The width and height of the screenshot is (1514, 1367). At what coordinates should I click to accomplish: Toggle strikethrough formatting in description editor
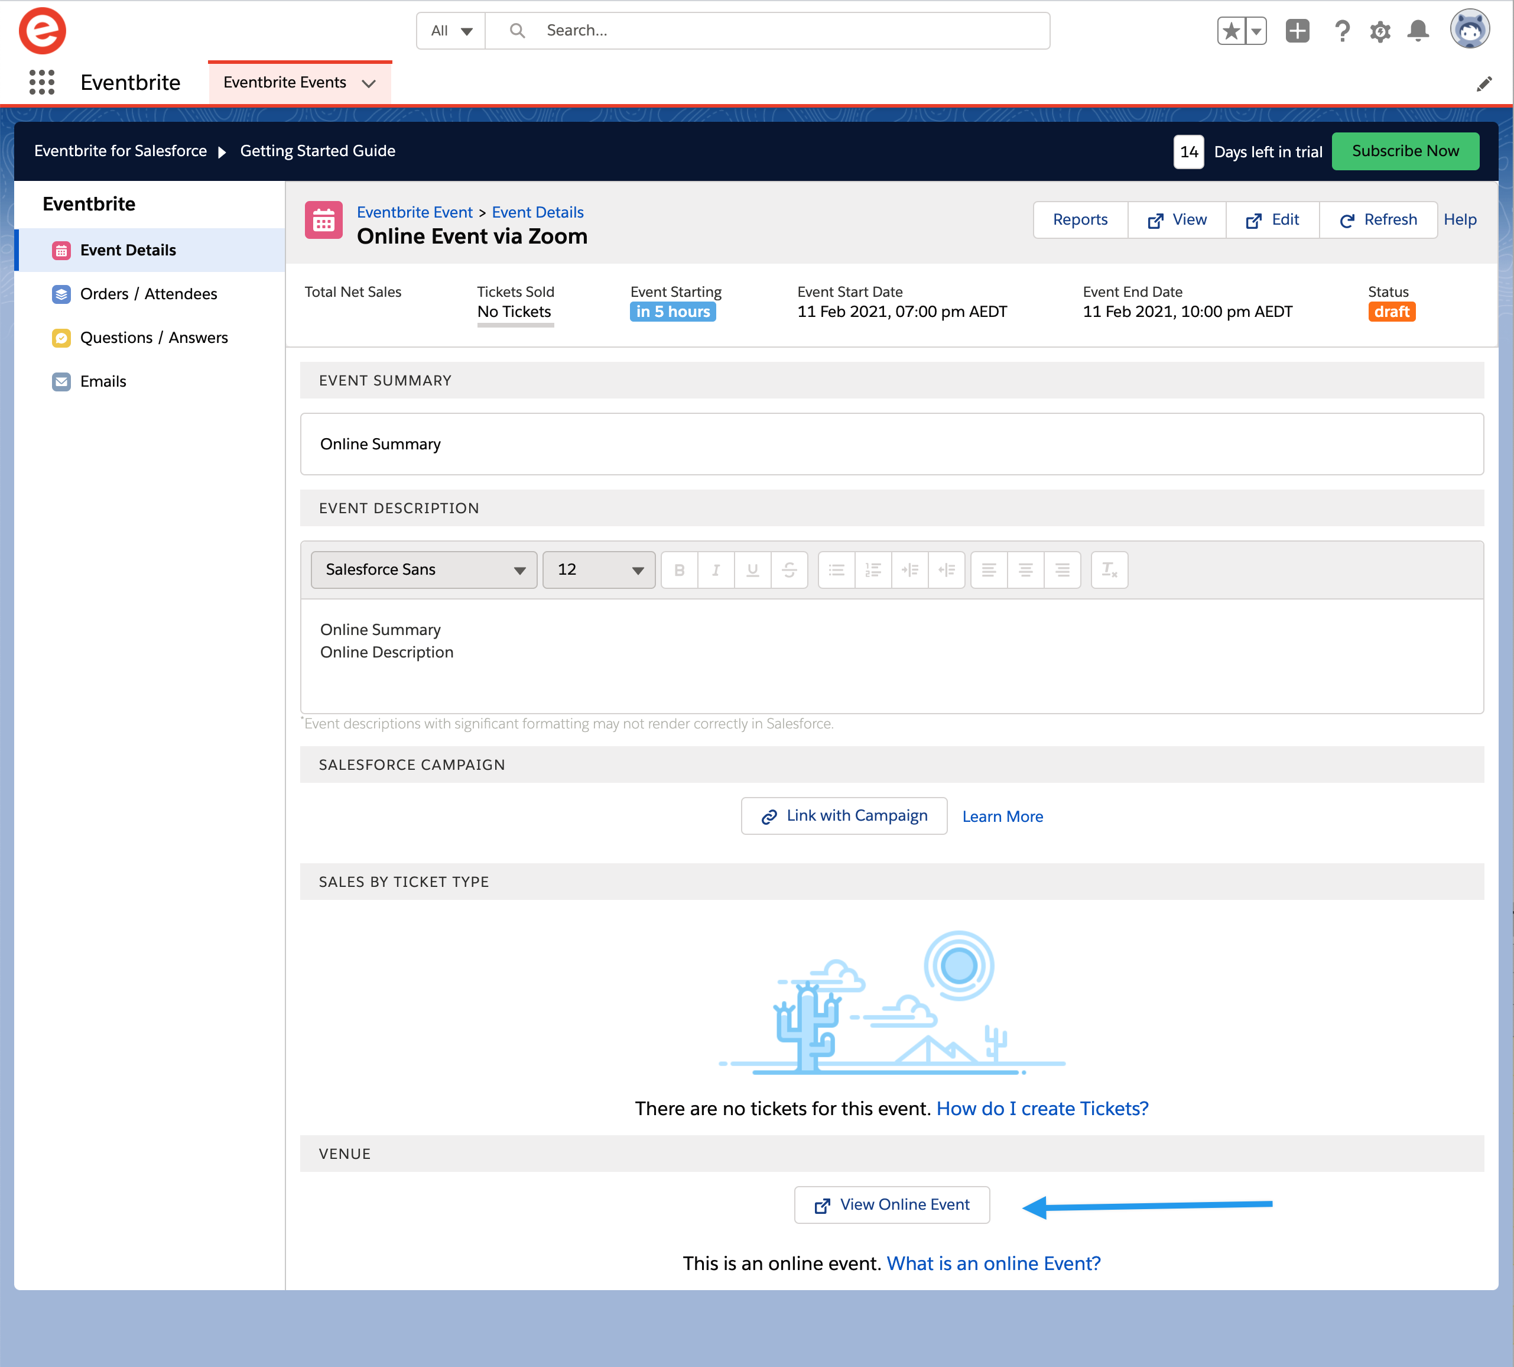(790, 570)
